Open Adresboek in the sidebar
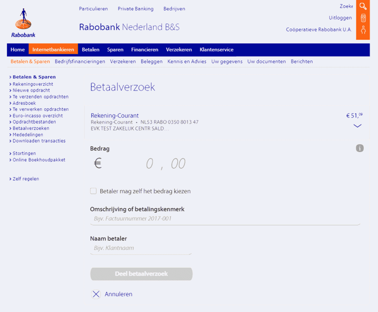 [24, 103]
